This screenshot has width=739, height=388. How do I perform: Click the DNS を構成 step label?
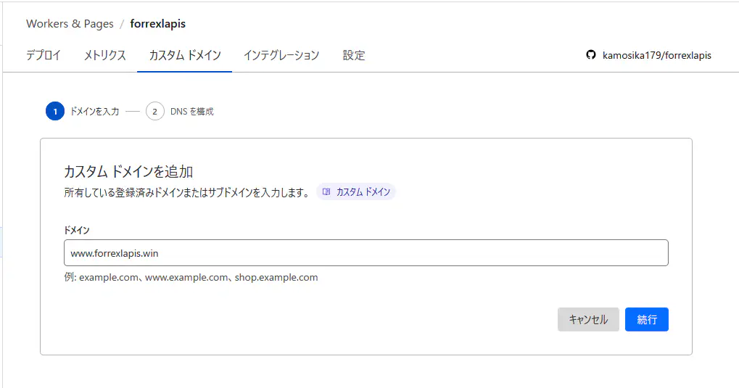[x=191, y=112]
